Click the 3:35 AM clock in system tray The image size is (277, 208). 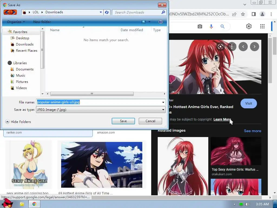262,204
